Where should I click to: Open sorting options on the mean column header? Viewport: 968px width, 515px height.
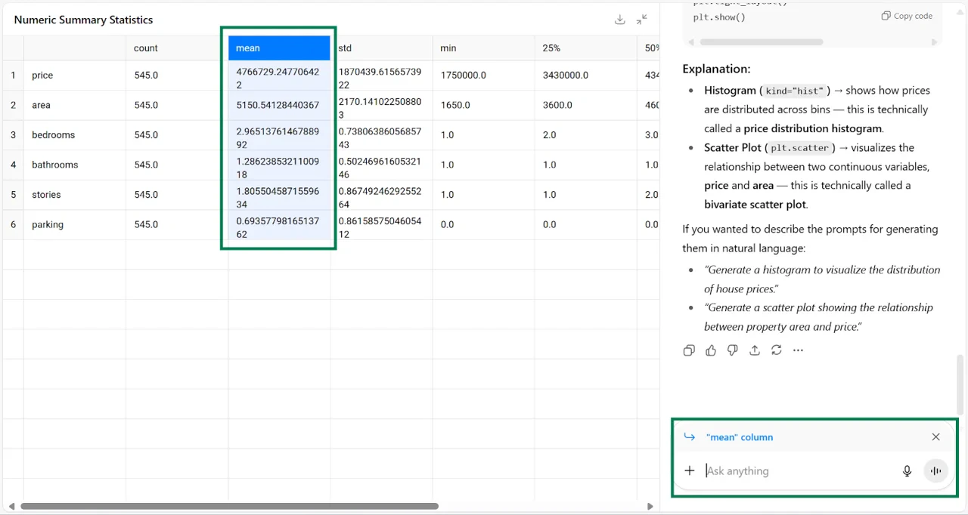coord(278,48)
